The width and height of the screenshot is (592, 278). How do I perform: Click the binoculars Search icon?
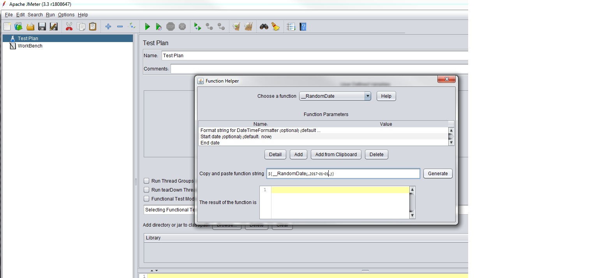pyautogui.click(x=263, y=26)
